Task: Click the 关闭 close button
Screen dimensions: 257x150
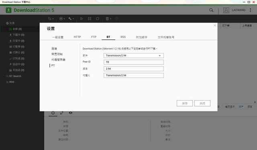Action: pyautogui.click(x=202, y=103)
